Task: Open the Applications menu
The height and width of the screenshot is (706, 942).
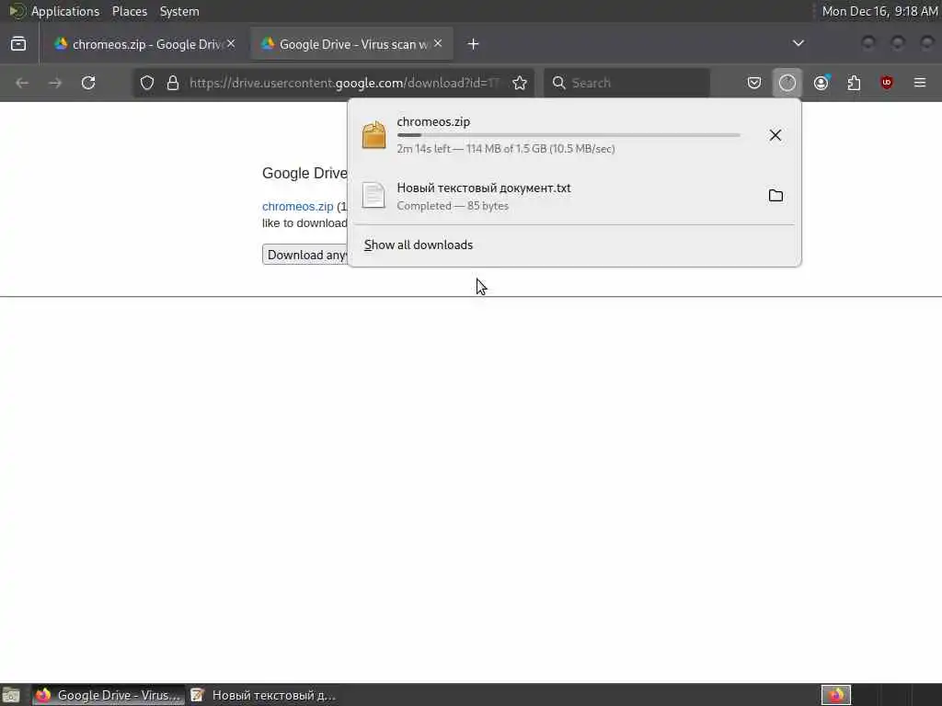Action: pos(65,11)
